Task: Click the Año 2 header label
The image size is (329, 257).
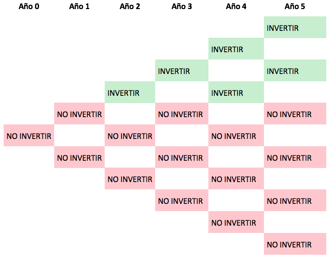Action: (130, 6)
